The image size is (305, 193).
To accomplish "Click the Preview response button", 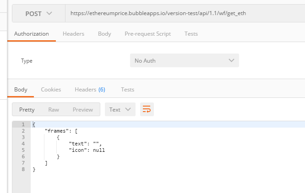I will 83,110.
